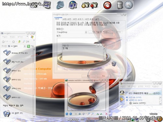Viewport: 163px width, 122px height.
Task: Open 보기(V) menu in My Computer
Action: pyautogui.click(x=20, y=37)
